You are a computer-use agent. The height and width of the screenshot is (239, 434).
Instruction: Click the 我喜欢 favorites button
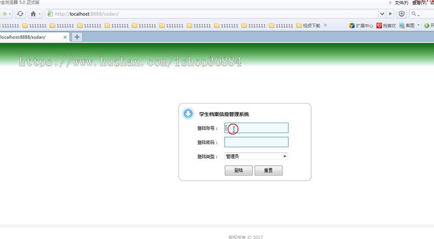(x=386, y=25)
